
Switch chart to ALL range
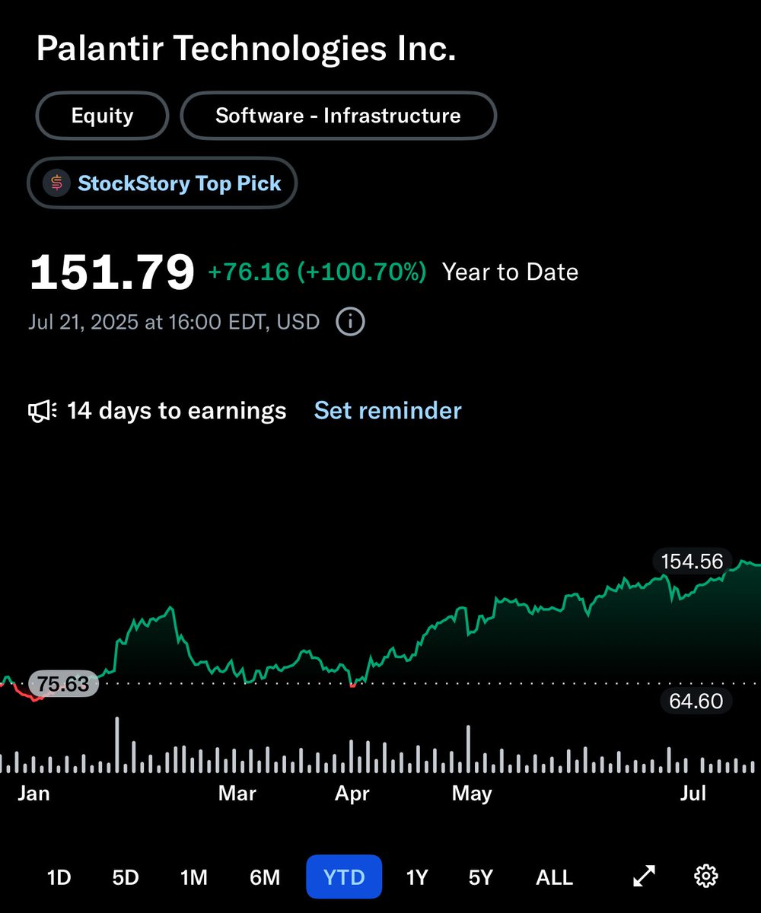click(x=554, y=877)
